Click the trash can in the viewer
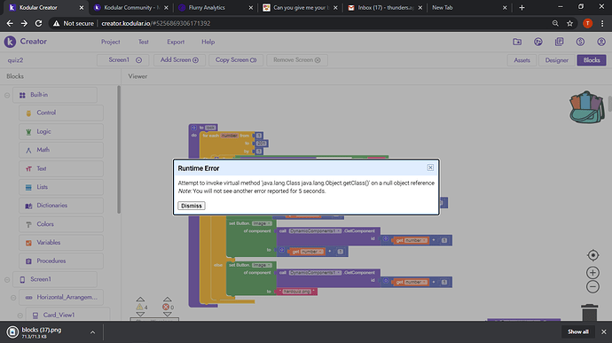This screenshot has width=612, height=343. pos(589,312)
